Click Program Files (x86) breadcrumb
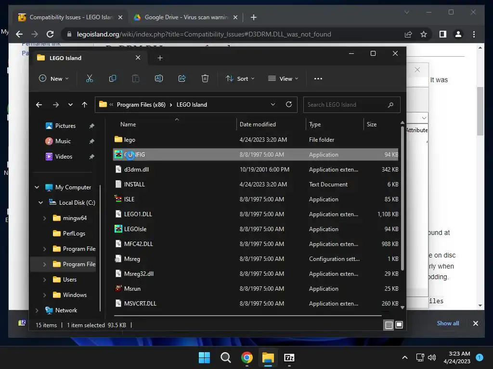This screenshot has width=493, height=369. tap(141, 105)
